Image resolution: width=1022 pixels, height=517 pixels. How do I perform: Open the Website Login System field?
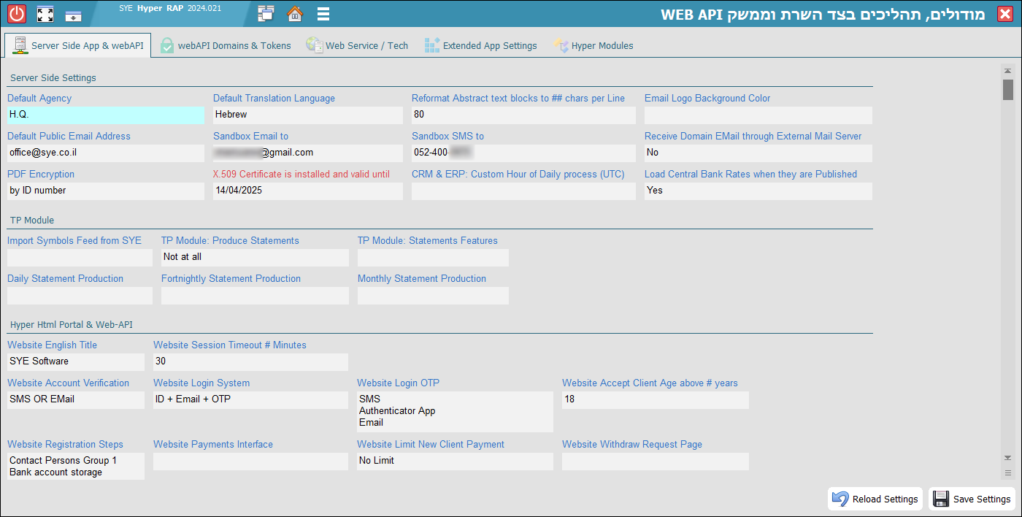pos(250,399)
